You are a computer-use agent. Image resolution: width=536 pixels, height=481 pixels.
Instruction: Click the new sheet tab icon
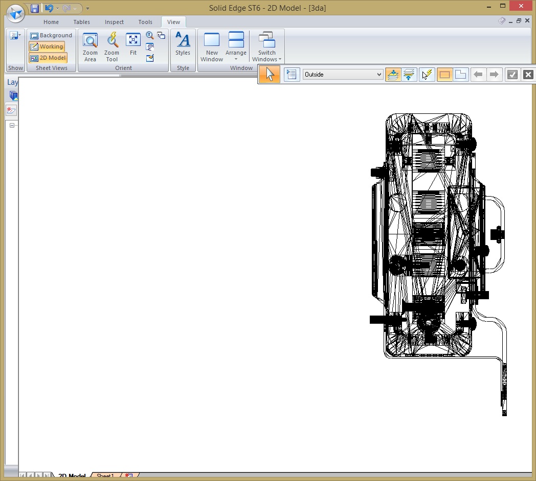click(x=129, y=475)
